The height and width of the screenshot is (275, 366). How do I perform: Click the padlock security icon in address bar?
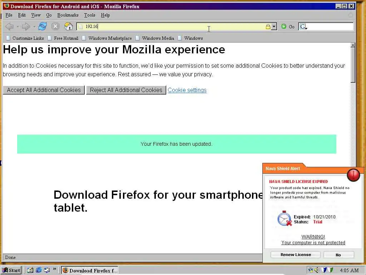[x=268, y=26]
